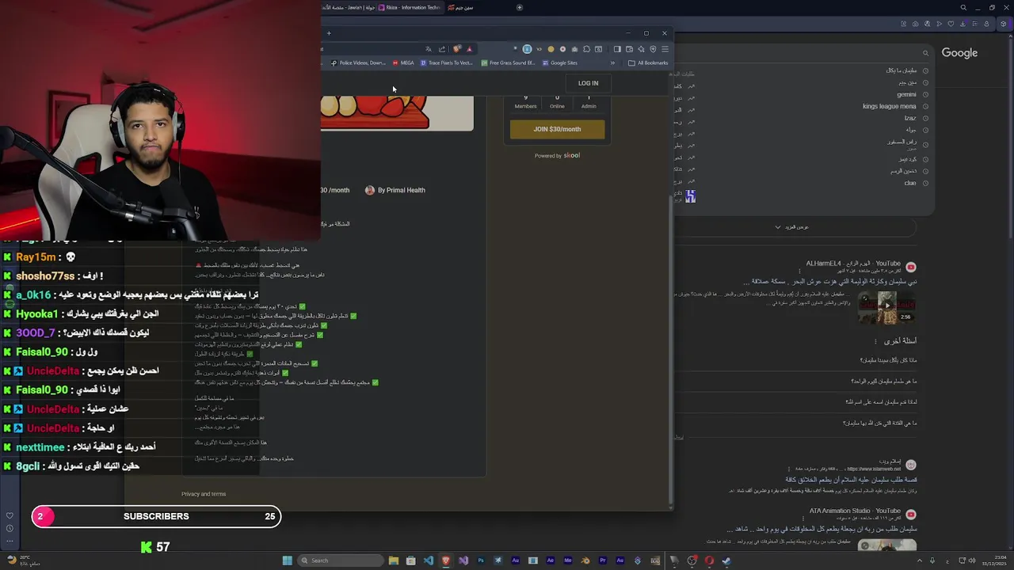
Task: Expand the عرض المزيد show more chevron
Action: (x=778, y=227)
